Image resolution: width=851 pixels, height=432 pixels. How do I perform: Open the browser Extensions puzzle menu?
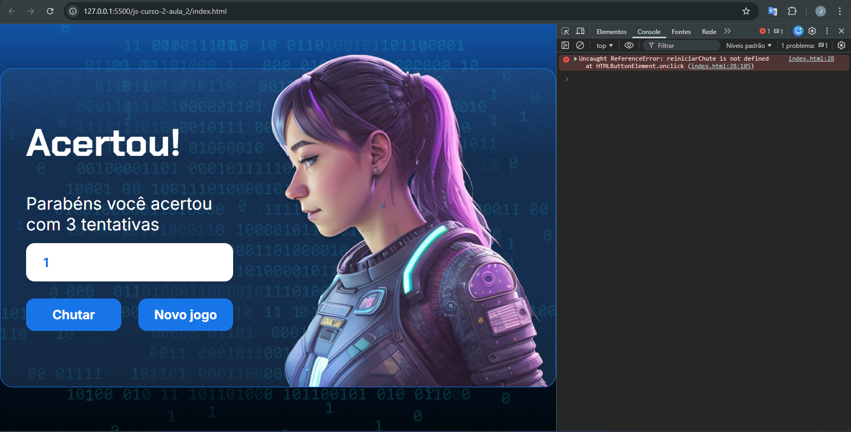click(x=792, y=11)
